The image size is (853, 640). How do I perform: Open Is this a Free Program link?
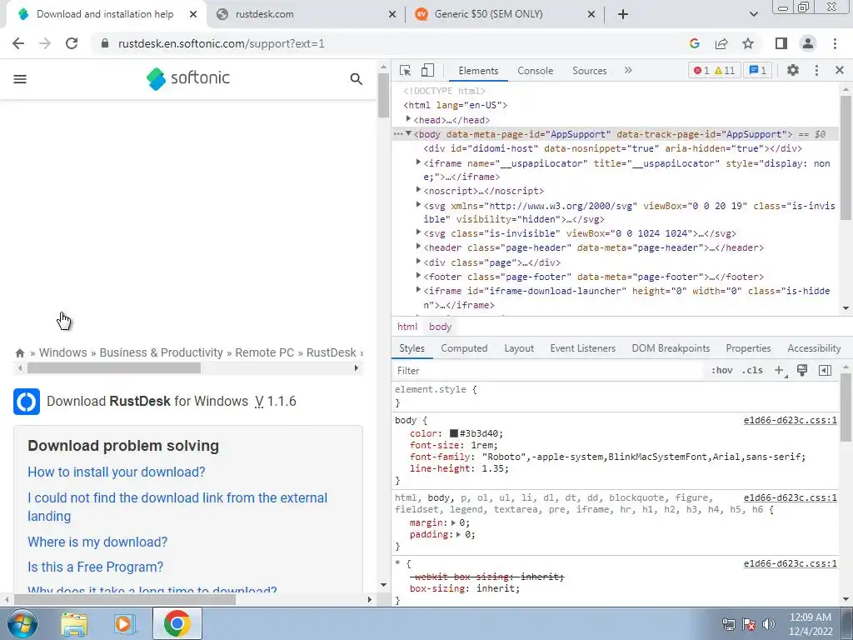coord(95,567)
